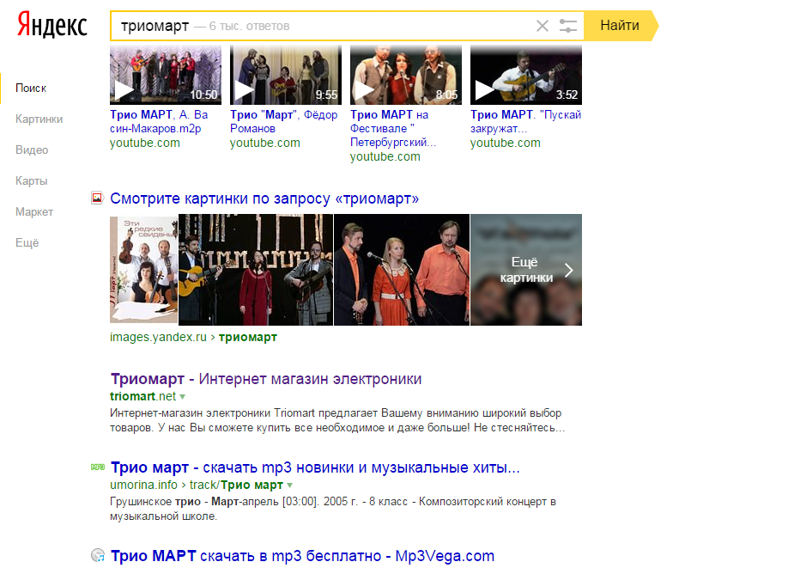Viewport: 788px width, 568px height.
Task: Play the 8:05 festival video thumbnail
Action: pos(405,75)
